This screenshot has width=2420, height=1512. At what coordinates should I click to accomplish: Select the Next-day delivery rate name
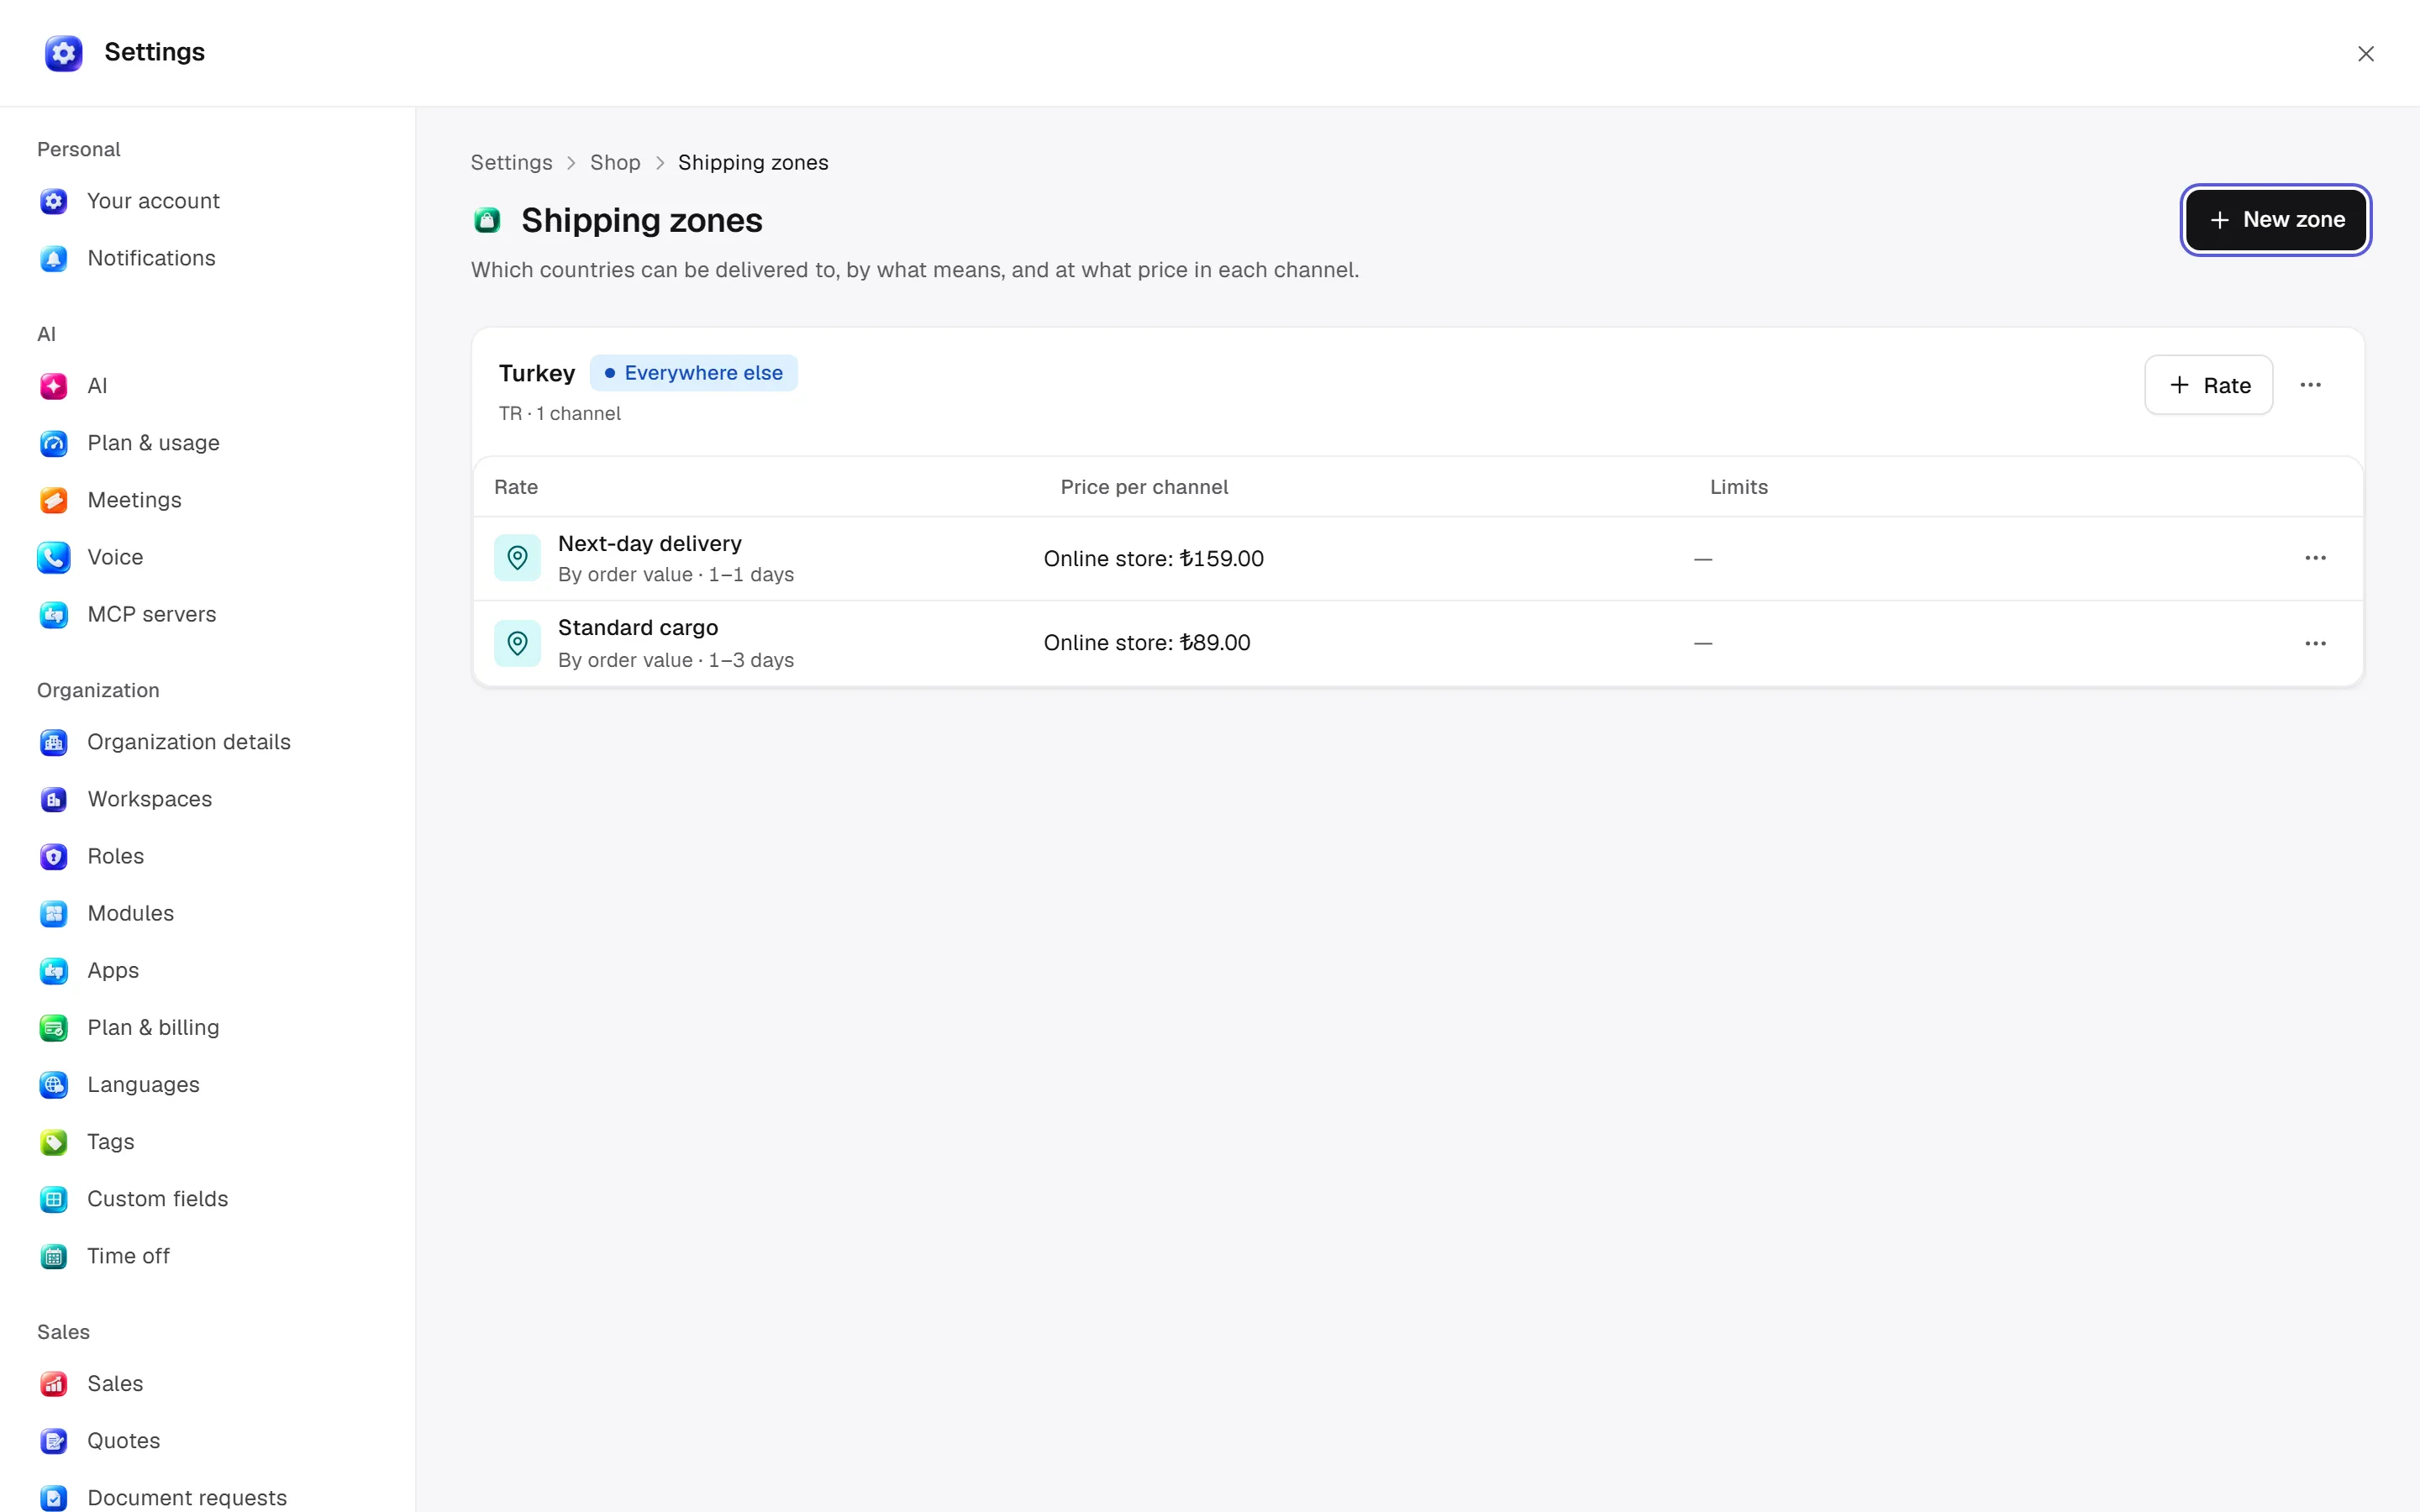coord(650,543)
